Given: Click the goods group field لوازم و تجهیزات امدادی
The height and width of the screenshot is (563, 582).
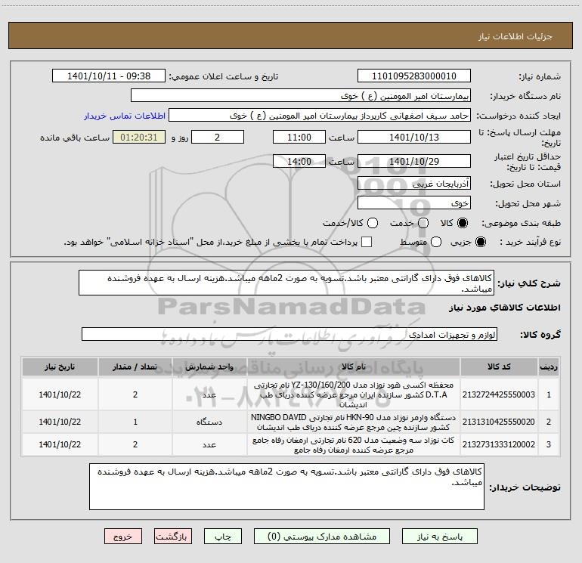Looking at the screenshot, I should [x=289, y=334].
